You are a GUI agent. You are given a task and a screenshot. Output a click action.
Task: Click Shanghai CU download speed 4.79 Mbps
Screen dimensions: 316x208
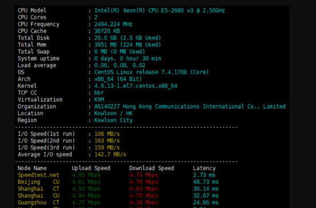coord(143,195)
